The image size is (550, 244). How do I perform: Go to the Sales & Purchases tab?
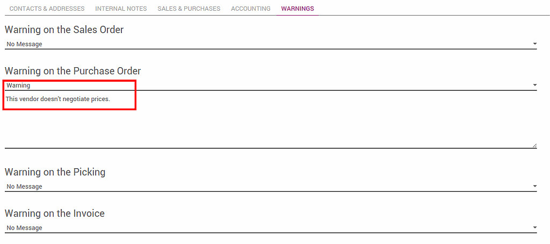coord(189,9)
